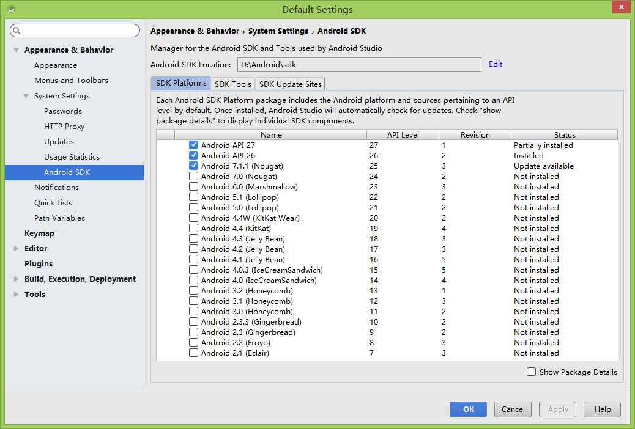This screenshot has width=635, height=429.
Task: Collapse System Settings tree node
Action: (x=26, y=96)
